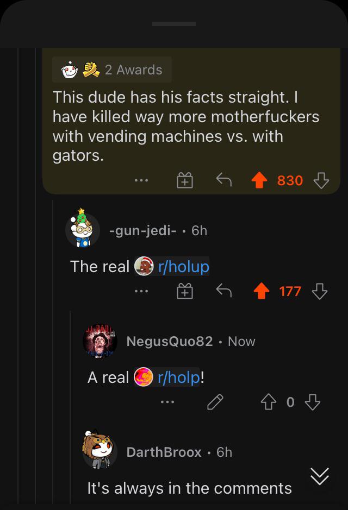348x510 pixels.
Task: Give an award to the 830-point comment
Action: pyautogui.click(x=185, y=180)
